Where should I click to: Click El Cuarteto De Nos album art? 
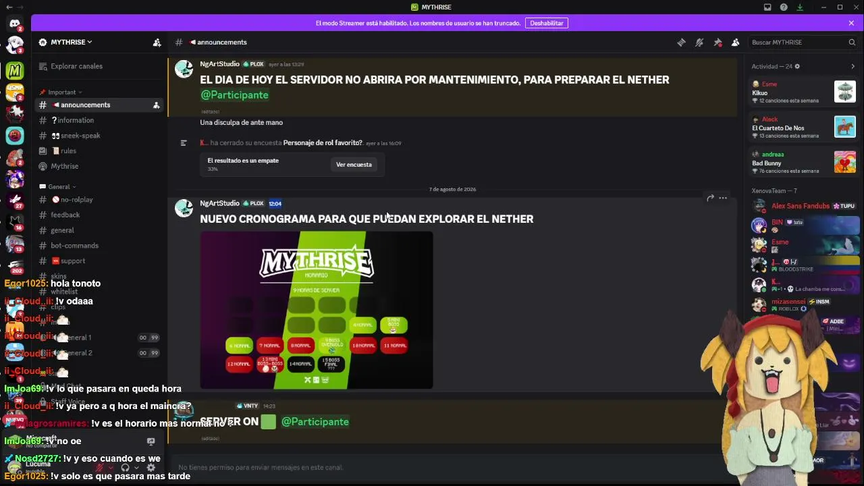click(x=844, y=127)
